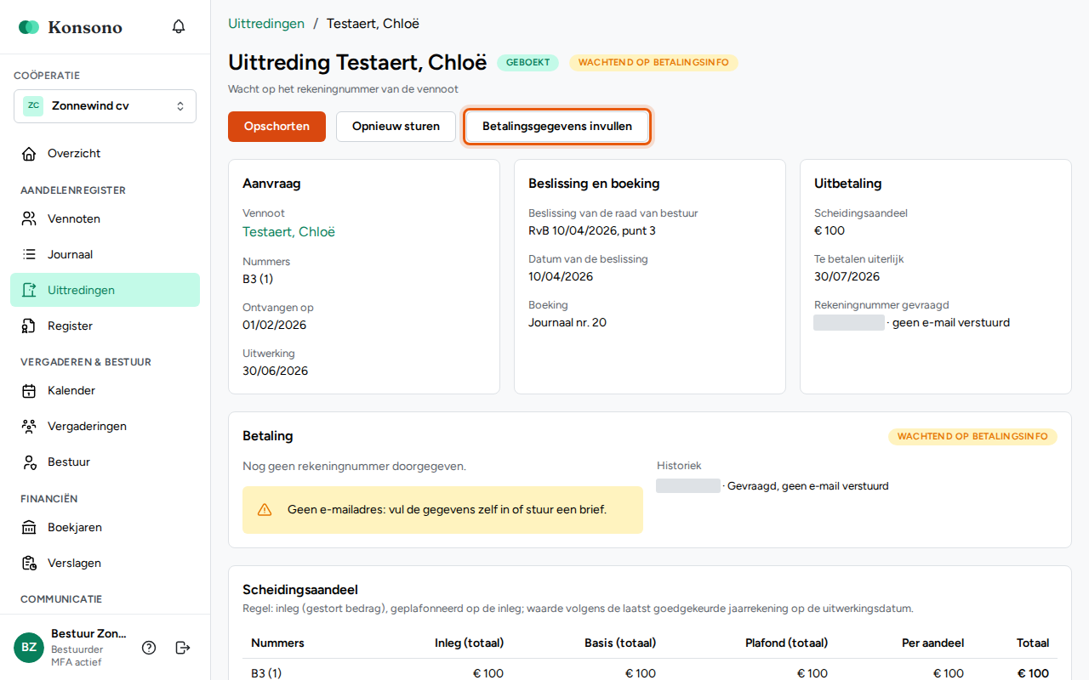
Task: Open the Register menu item
Action: 105,326
